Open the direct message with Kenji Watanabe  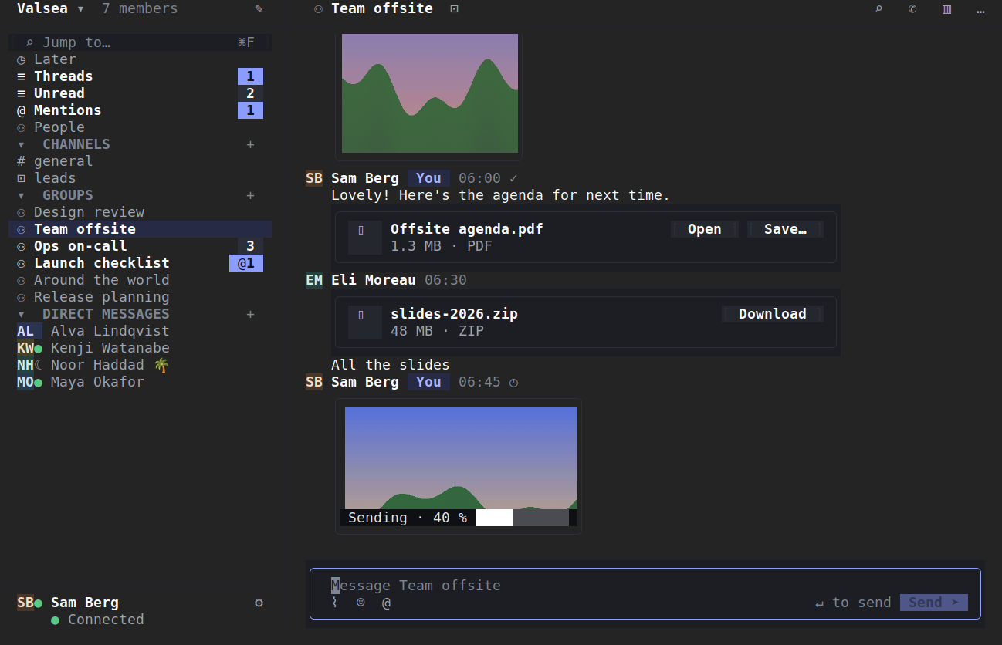pyautogui.click(x=140, y=348)
